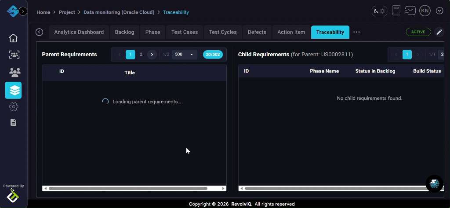Open the messages inbox icon in the header
This screenshot has height=208, width=450.
[410, 11]
